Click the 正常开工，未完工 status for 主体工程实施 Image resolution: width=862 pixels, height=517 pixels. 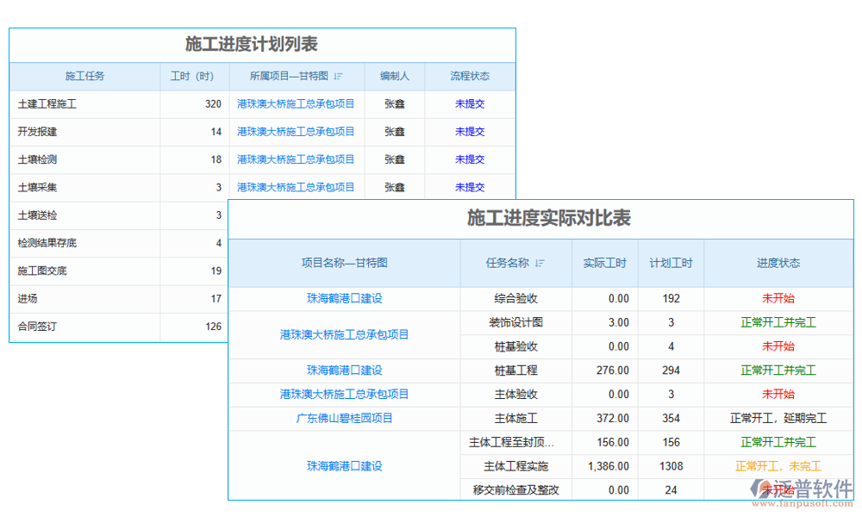pos(778,466)
